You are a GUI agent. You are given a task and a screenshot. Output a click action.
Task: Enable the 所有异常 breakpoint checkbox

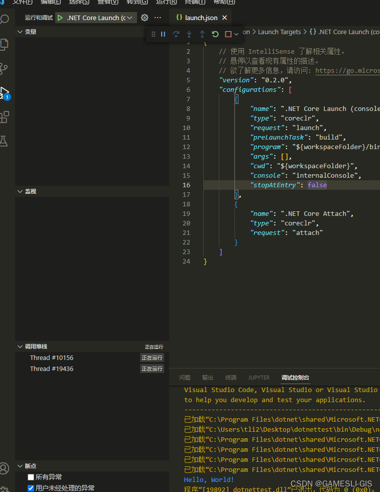31,477
